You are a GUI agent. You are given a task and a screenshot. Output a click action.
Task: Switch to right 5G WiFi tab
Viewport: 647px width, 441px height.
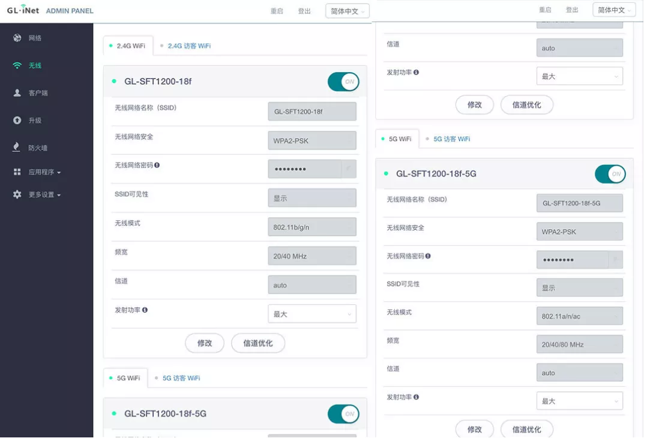coord(397,139)
